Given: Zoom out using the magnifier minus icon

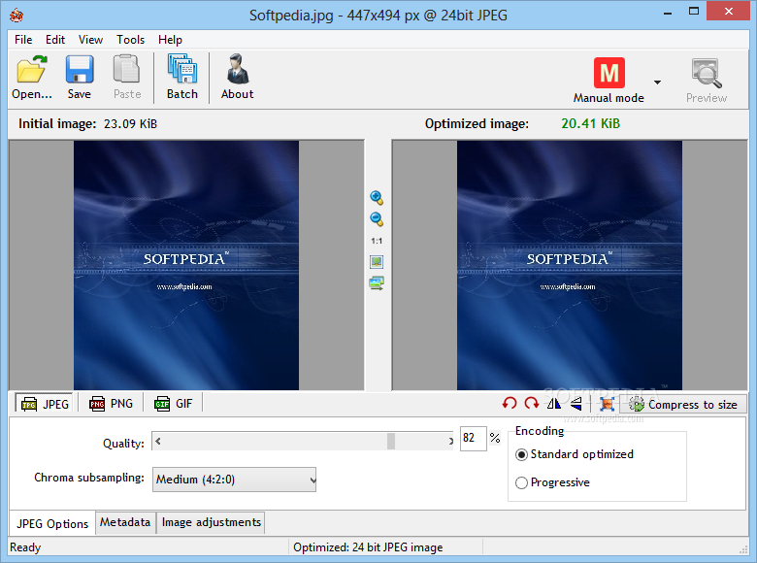Looking at the screenshot, I should [x=377, y=219].
